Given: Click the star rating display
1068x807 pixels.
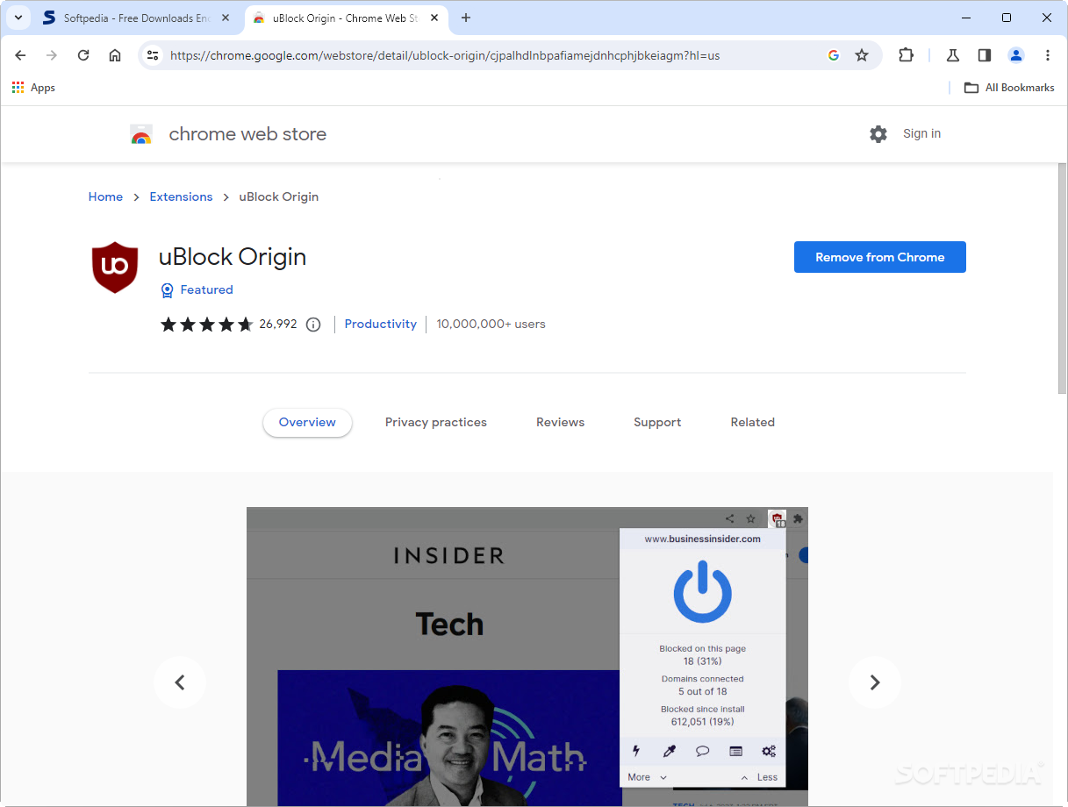Looking at the screenshot, I should [x=207, y=325].
